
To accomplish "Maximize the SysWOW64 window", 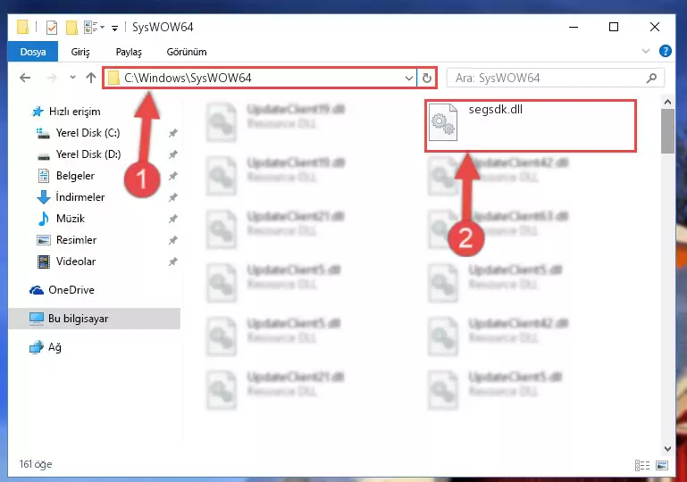I will (x=614, y=27).
